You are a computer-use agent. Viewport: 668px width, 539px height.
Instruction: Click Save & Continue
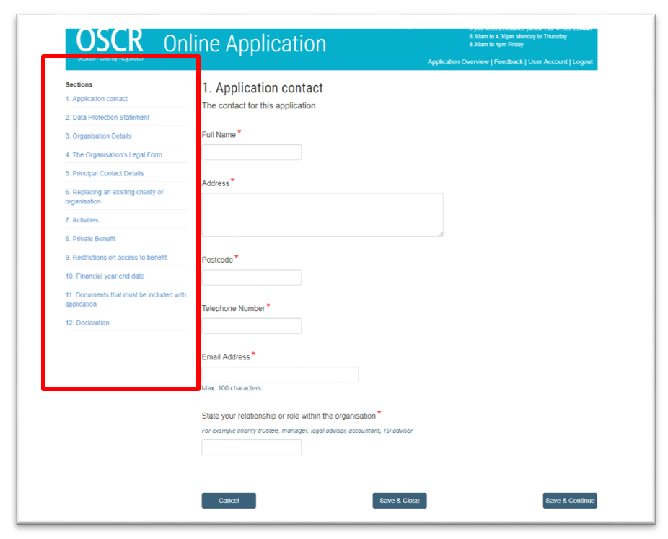[x=569, y=500]
